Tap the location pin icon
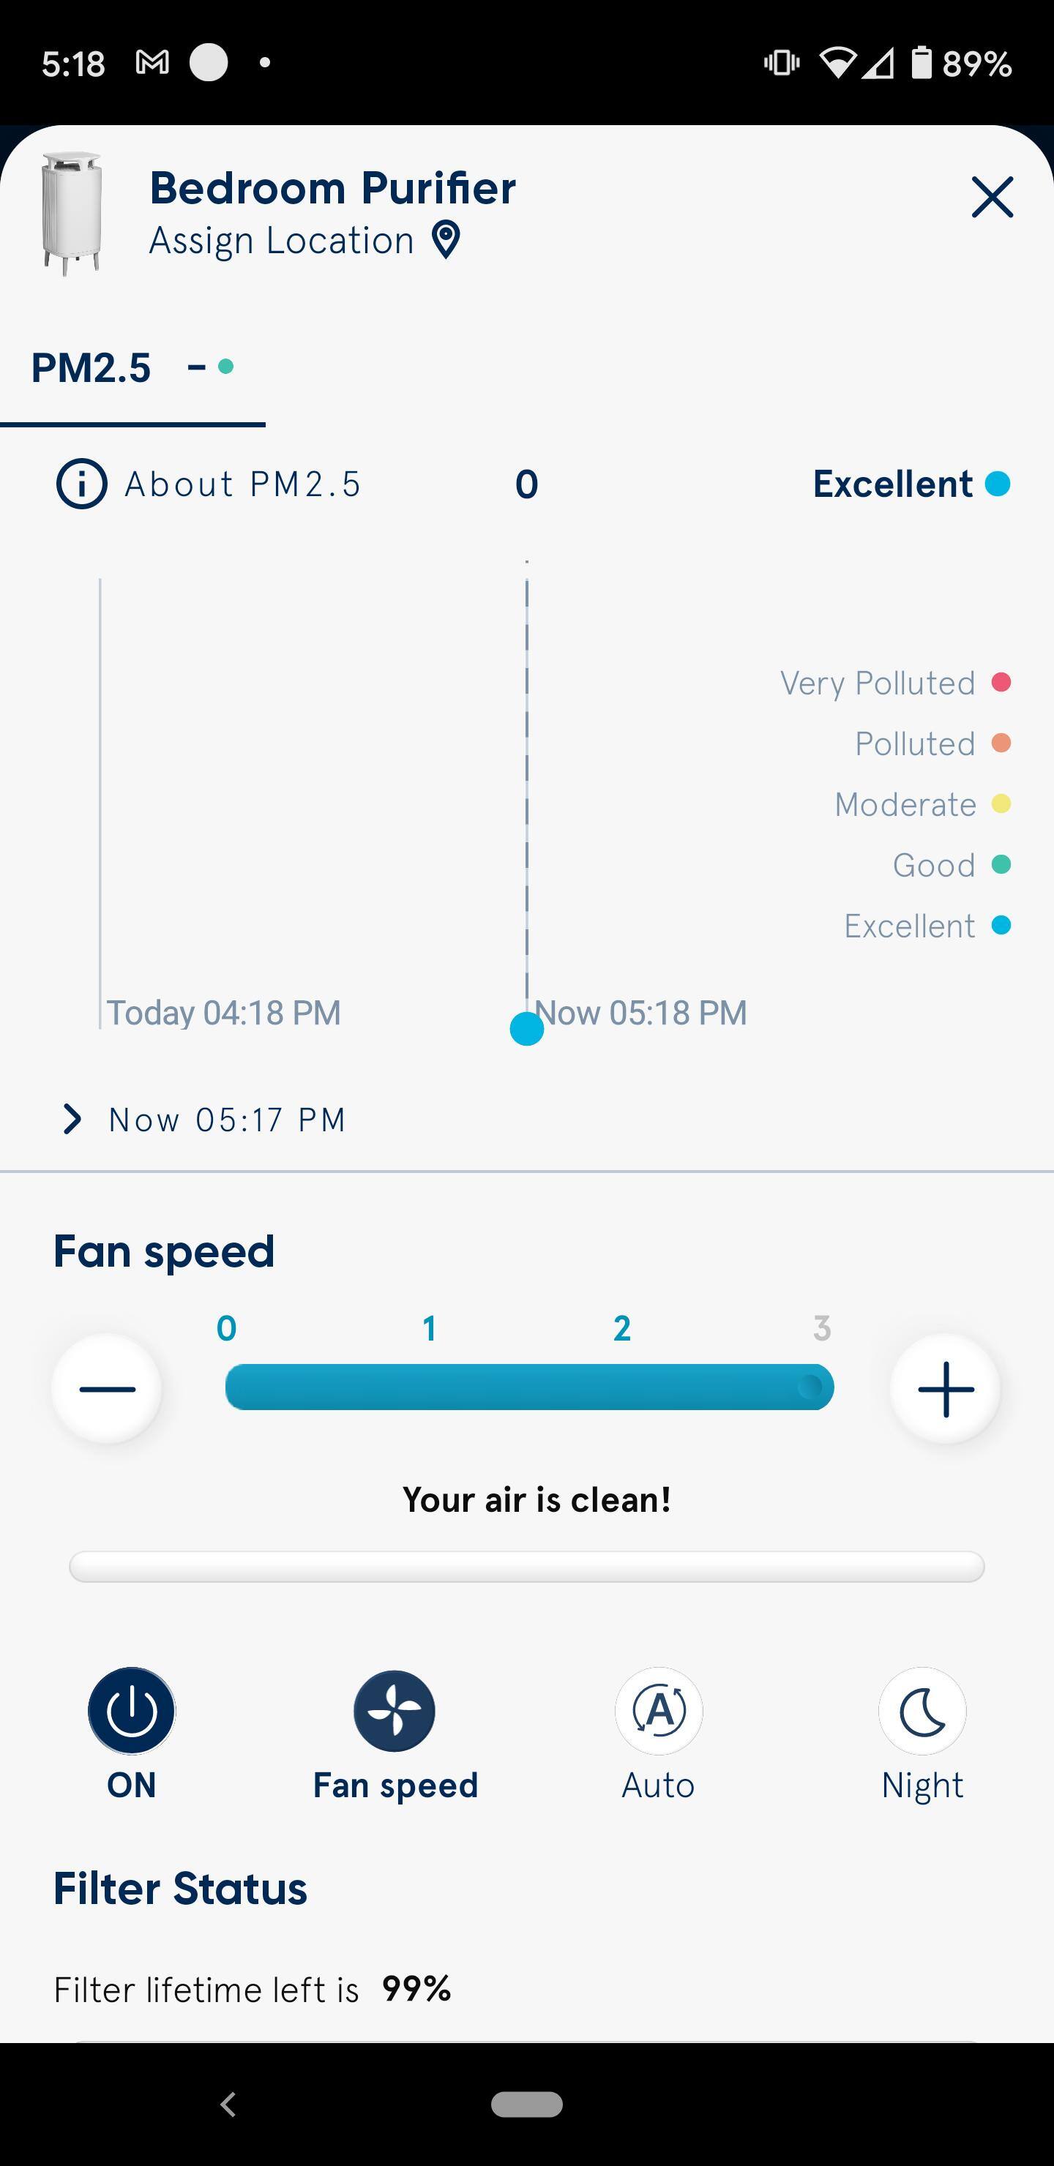Screen dimensions: 1054x2166 click(x=446, y=241)
